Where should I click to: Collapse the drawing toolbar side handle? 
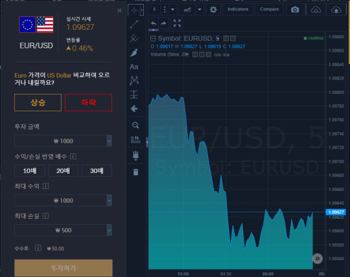pos(147,142)
